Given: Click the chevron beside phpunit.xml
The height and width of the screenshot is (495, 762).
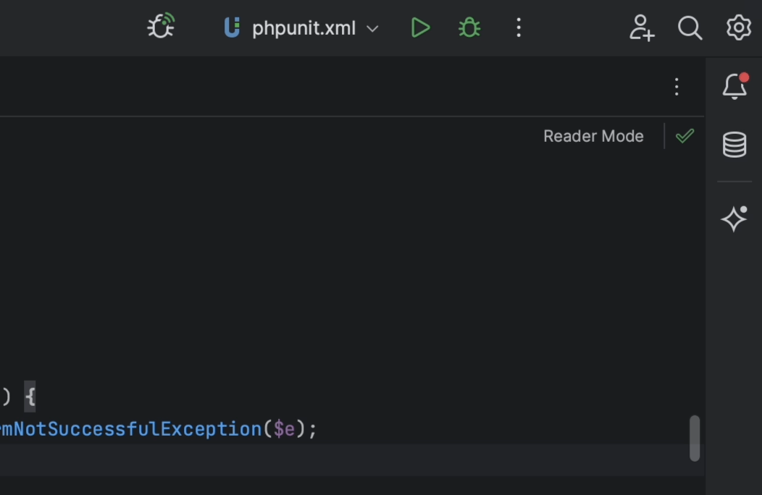Looking at the screenshot, I should click(x=372, y=29).
